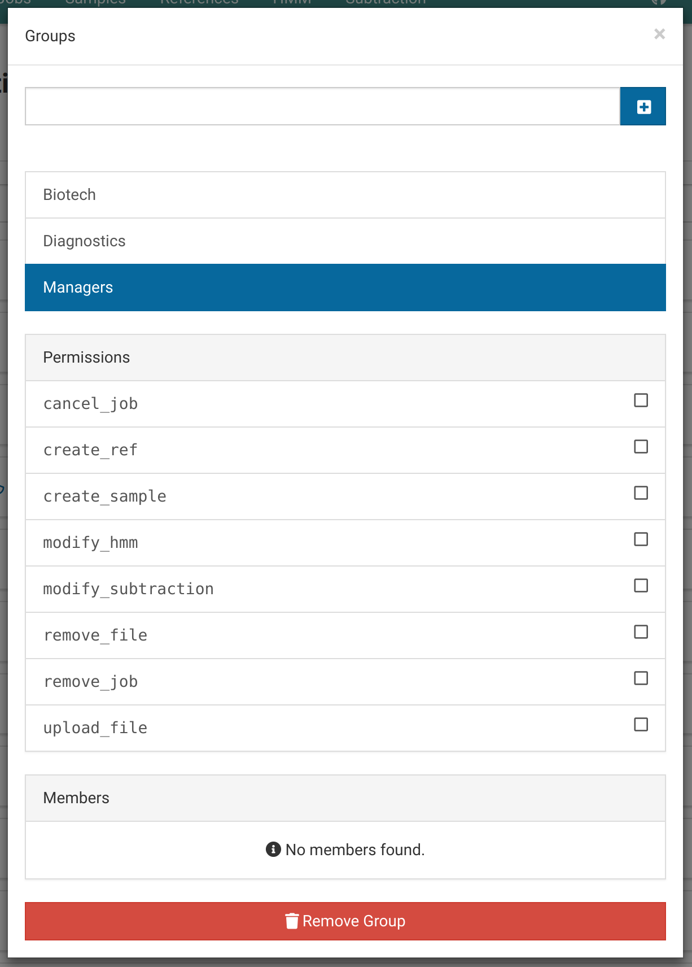Click the new group name input field
Viewport: 692px width, 967px height.
pyautogui.click(x=322, y=106)
